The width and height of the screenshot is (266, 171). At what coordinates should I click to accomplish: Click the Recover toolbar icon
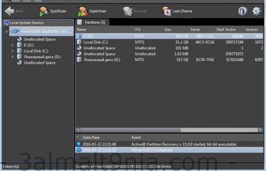(128, 11)
